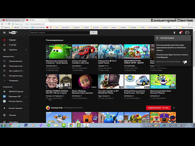Open the реклама bookmark folder

pos(76,27)
